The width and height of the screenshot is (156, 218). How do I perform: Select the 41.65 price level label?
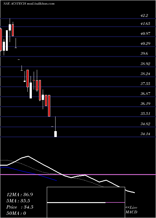[x=145, y=24]
